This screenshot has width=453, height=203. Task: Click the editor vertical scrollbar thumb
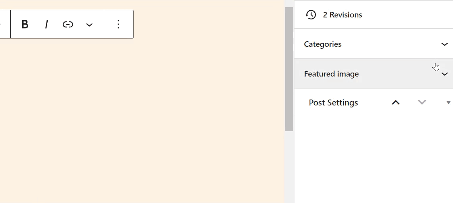point(289,69)
